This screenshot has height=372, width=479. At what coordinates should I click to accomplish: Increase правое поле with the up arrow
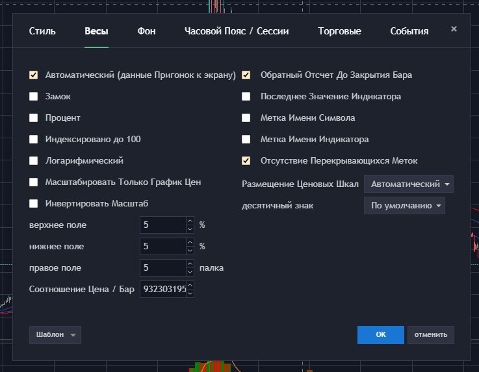190,264
